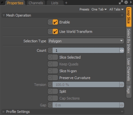Click the expand panel arrows icon
This screenshot has height=115, width=133.
[121, 2]
